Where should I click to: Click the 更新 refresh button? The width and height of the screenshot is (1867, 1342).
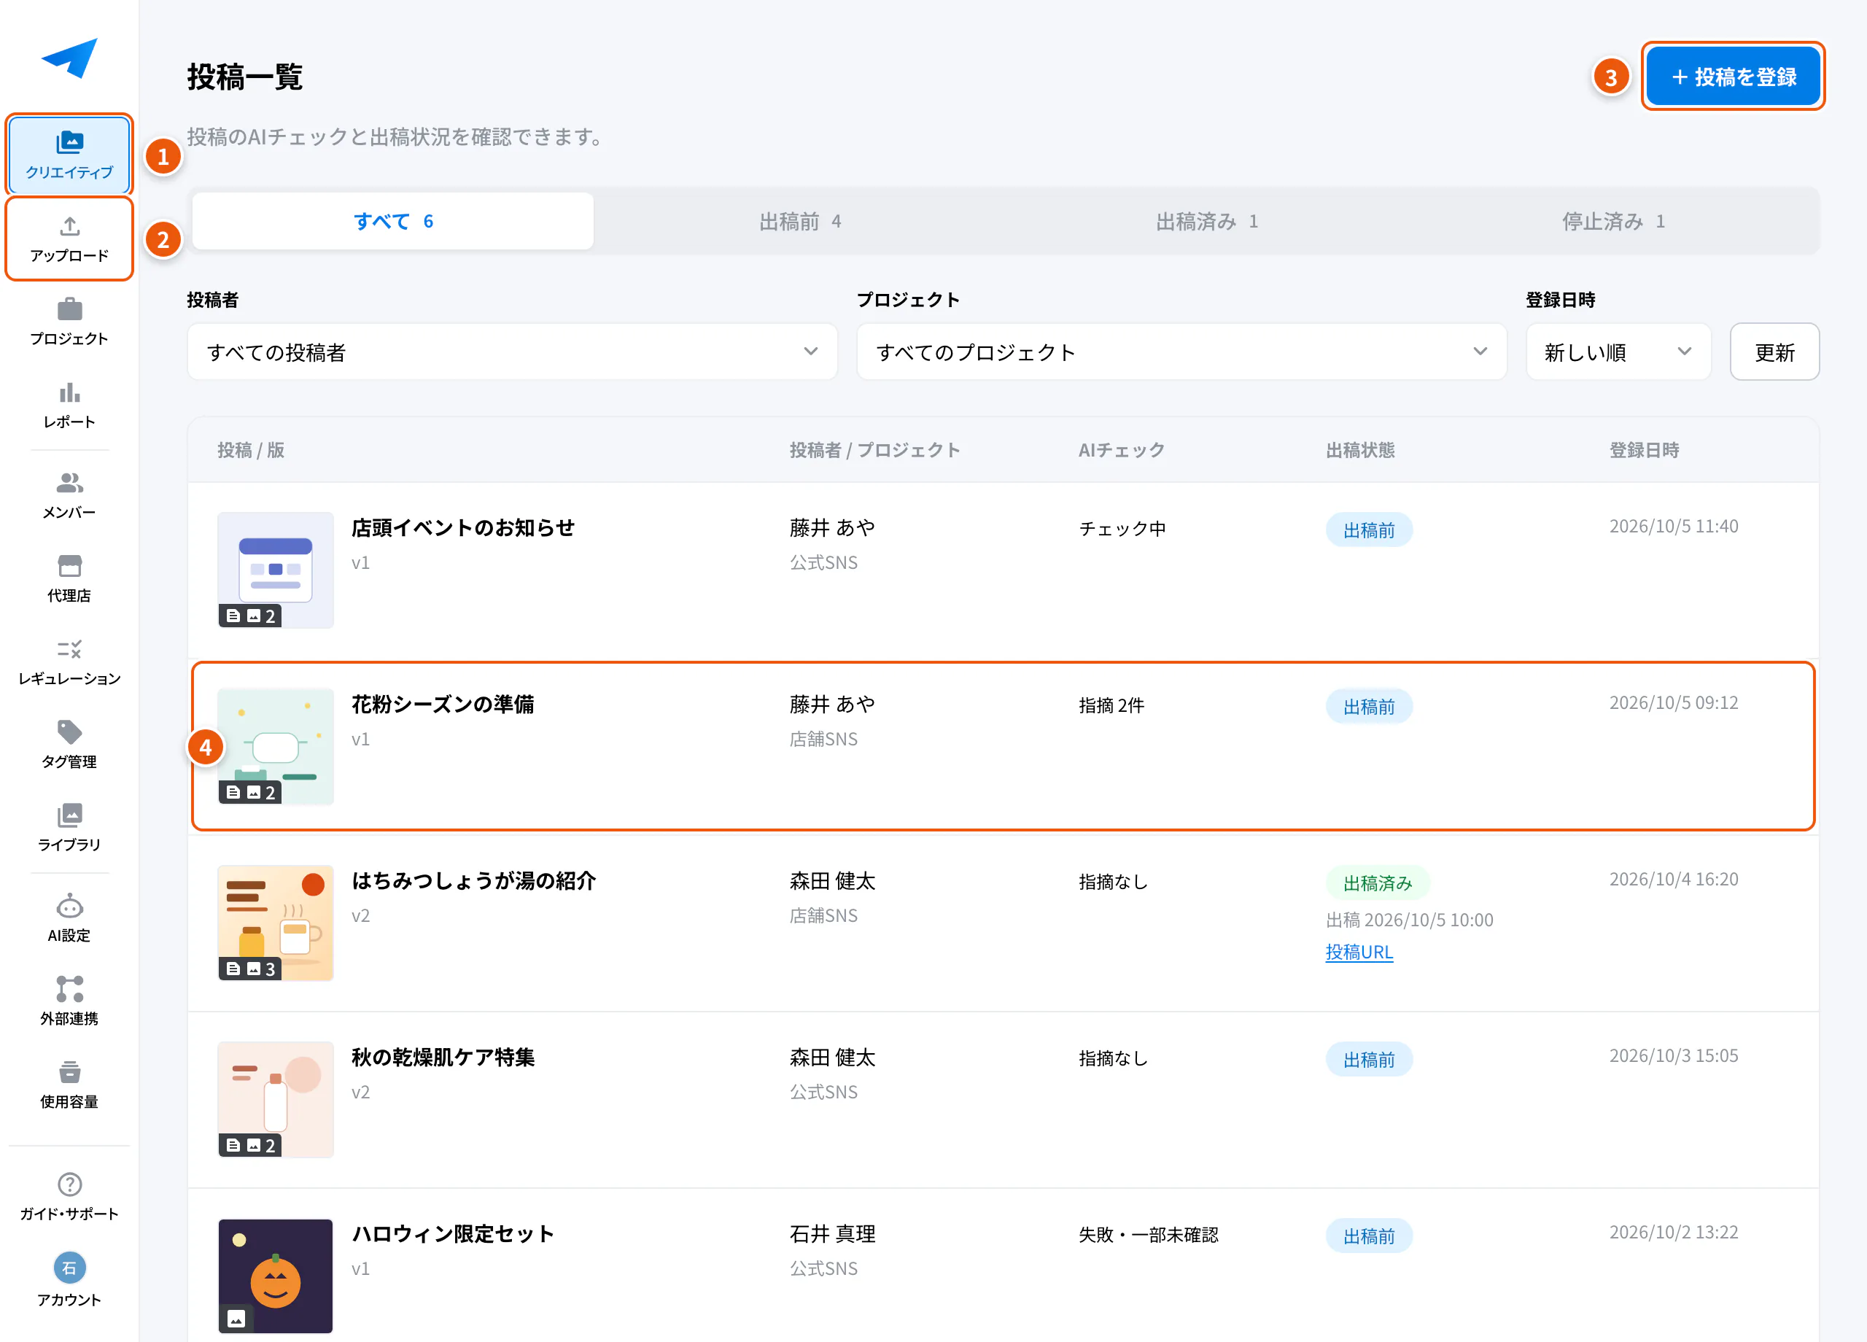tap(1774, 352)
